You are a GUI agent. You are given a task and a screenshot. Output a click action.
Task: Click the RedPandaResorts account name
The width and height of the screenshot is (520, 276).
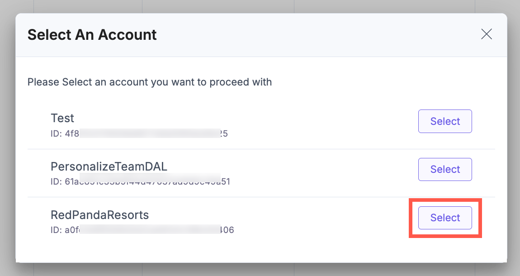point(99,215)
